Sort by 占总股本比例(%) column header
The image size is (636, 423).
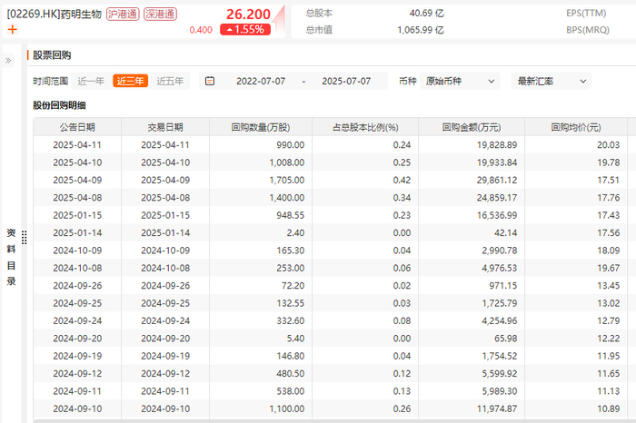[x=365, y=127]
